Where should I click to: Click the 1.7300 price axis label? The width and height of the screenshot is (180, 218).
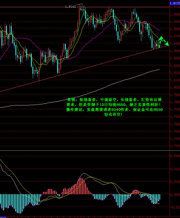(175, 139)
